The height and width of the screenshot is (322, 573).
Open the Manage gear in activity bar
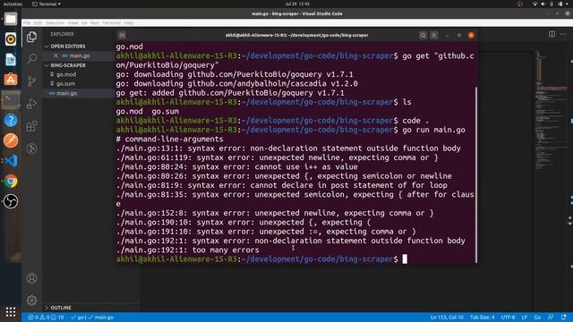pyautogui.click(x=32, y=301)
